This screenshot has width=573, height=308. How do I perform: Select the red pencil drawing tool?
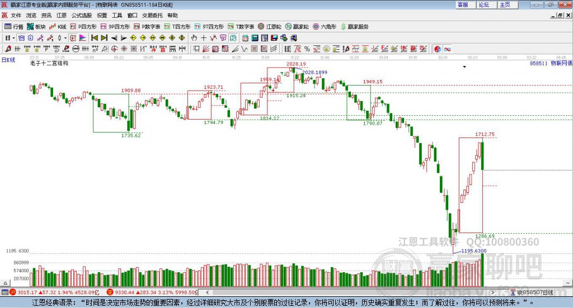[x=8, y=49]
